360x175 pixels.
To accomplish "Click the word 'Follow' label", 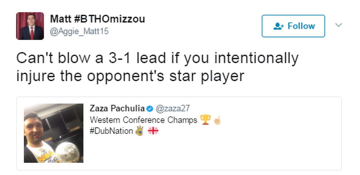I will coord(301,26).
